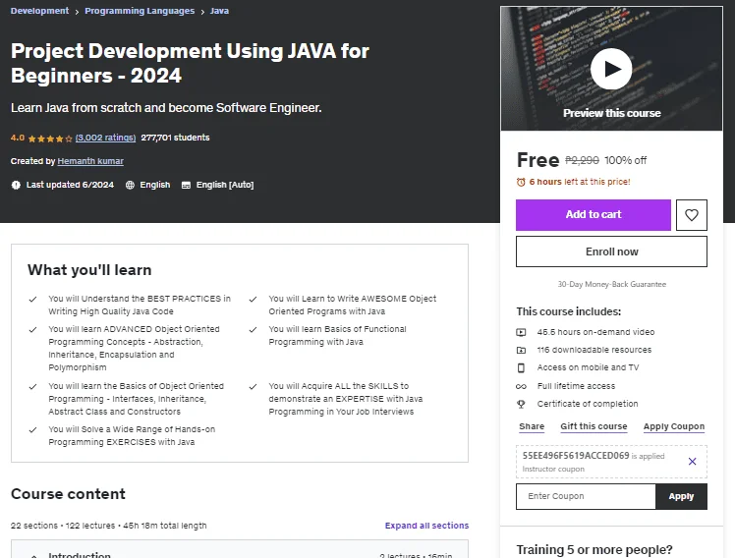The height and width of the screenshot is (558, 735).
Task: Click the 45.5 hours on-demand video text
Action: (595, 332)
